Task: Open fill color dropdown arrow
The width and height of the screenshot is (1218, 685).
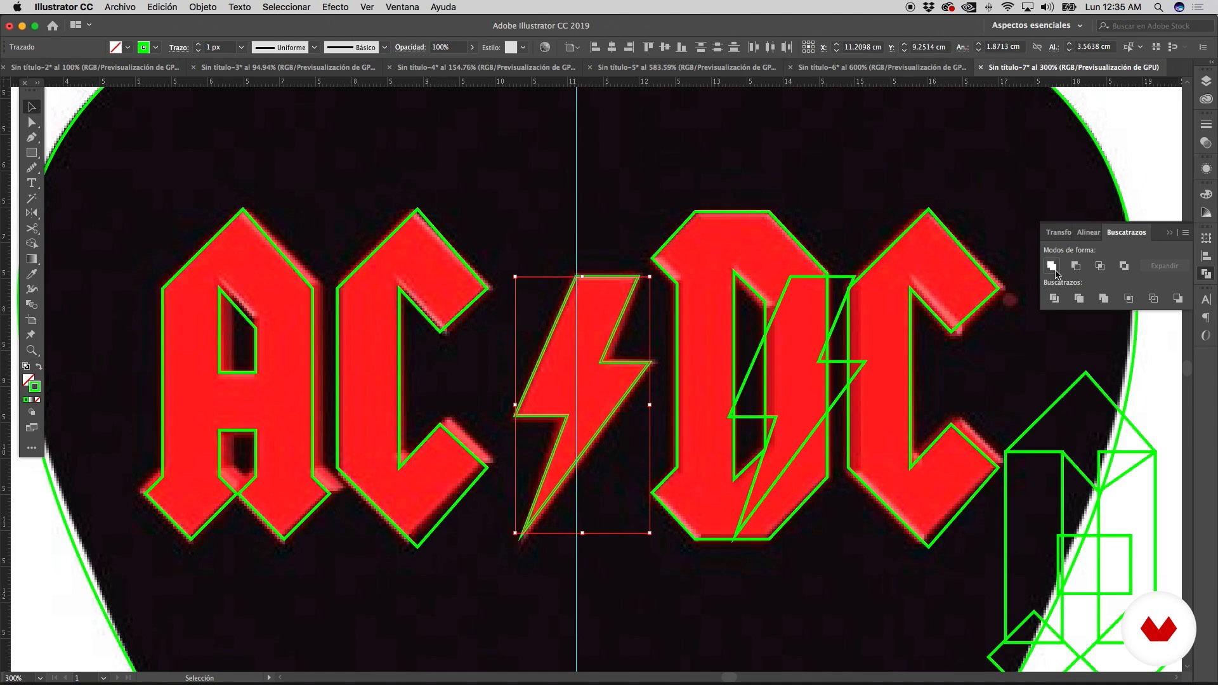Action: 128,48
